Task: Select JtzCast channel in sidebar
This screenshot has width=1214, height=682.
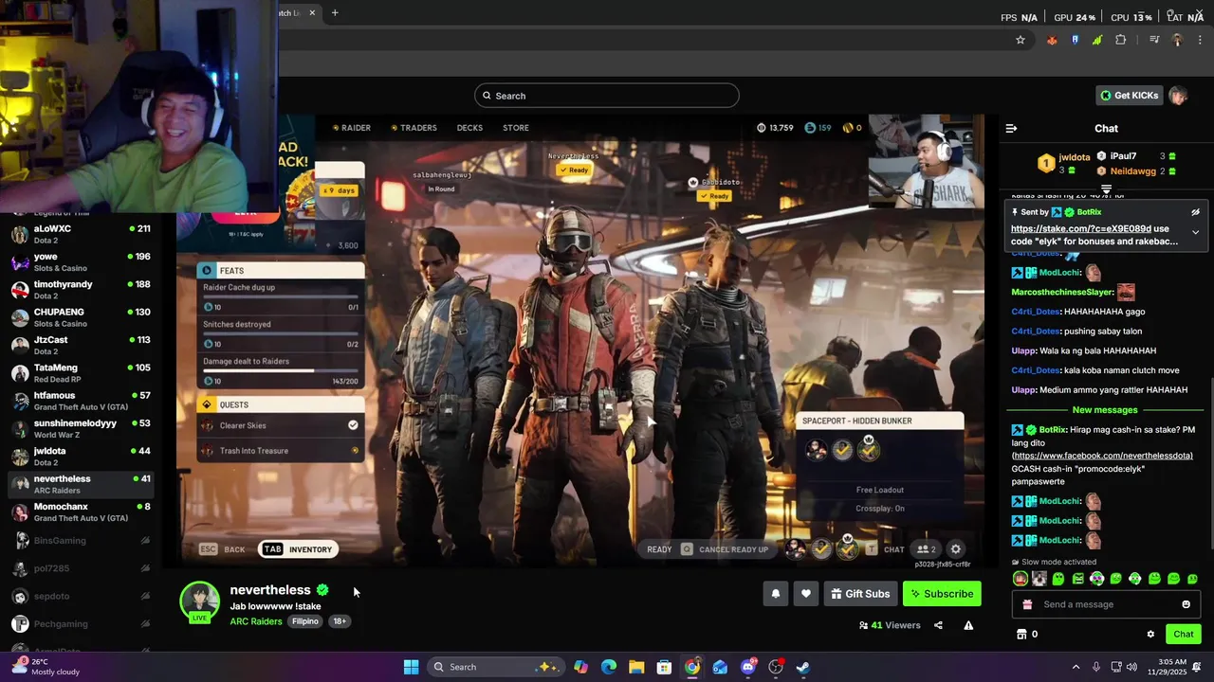Action: click(x=81, y=345)
